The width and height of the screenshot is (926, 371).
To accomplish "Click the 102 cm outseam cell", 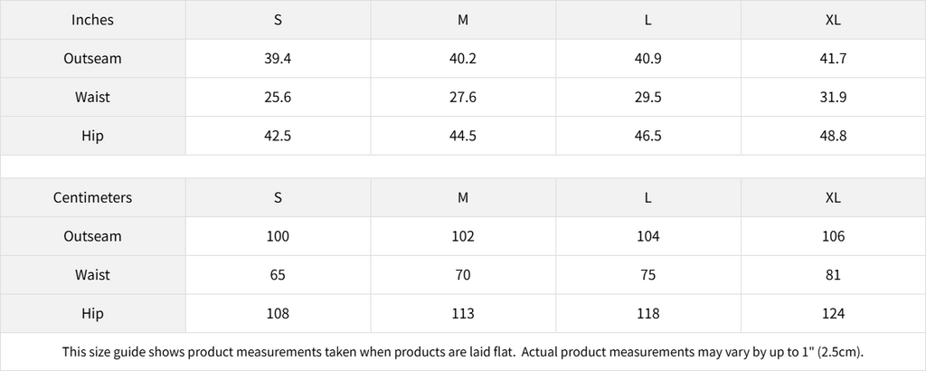I will point(463,236).
